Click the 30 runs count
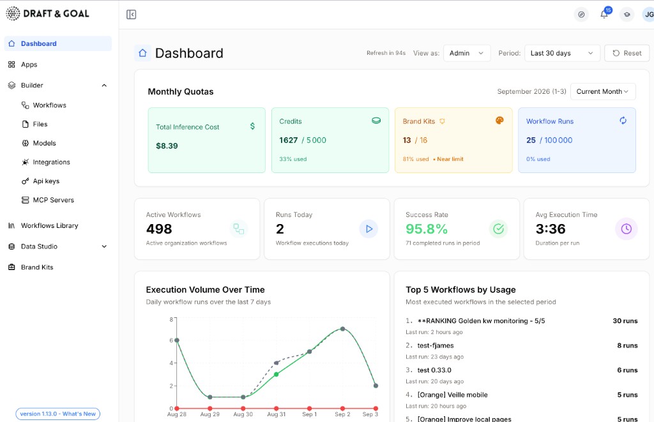 click(625, 320)
